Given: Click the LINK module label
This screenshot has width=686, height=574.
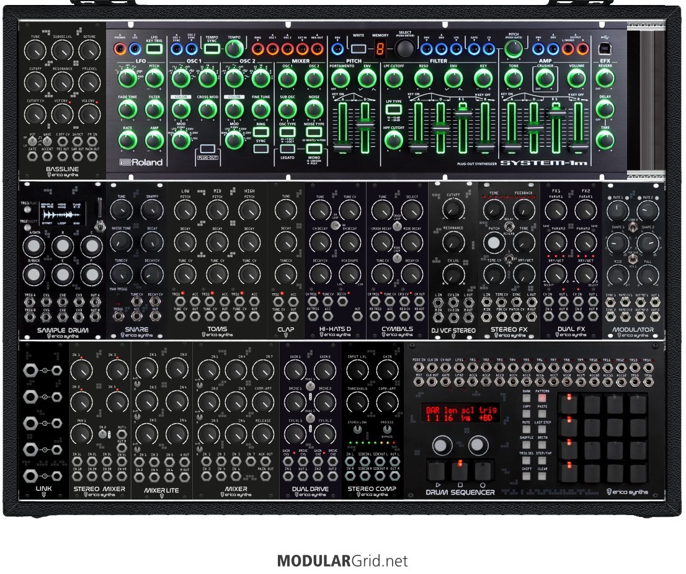Looking at the screenshot, I should [x=43, y=488].
